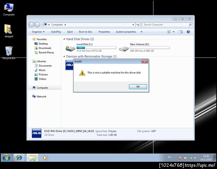The image size is (217, 169).
Task: Click the File system: UDF detail
Action: pos(146,131)
